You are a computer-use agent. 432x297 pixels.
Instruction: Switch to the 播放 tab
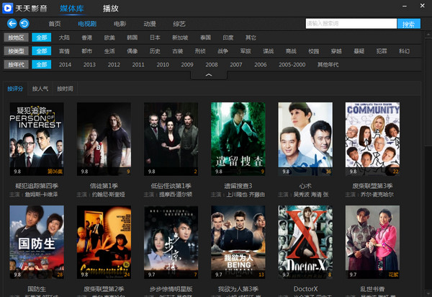(x=110, y=9)
